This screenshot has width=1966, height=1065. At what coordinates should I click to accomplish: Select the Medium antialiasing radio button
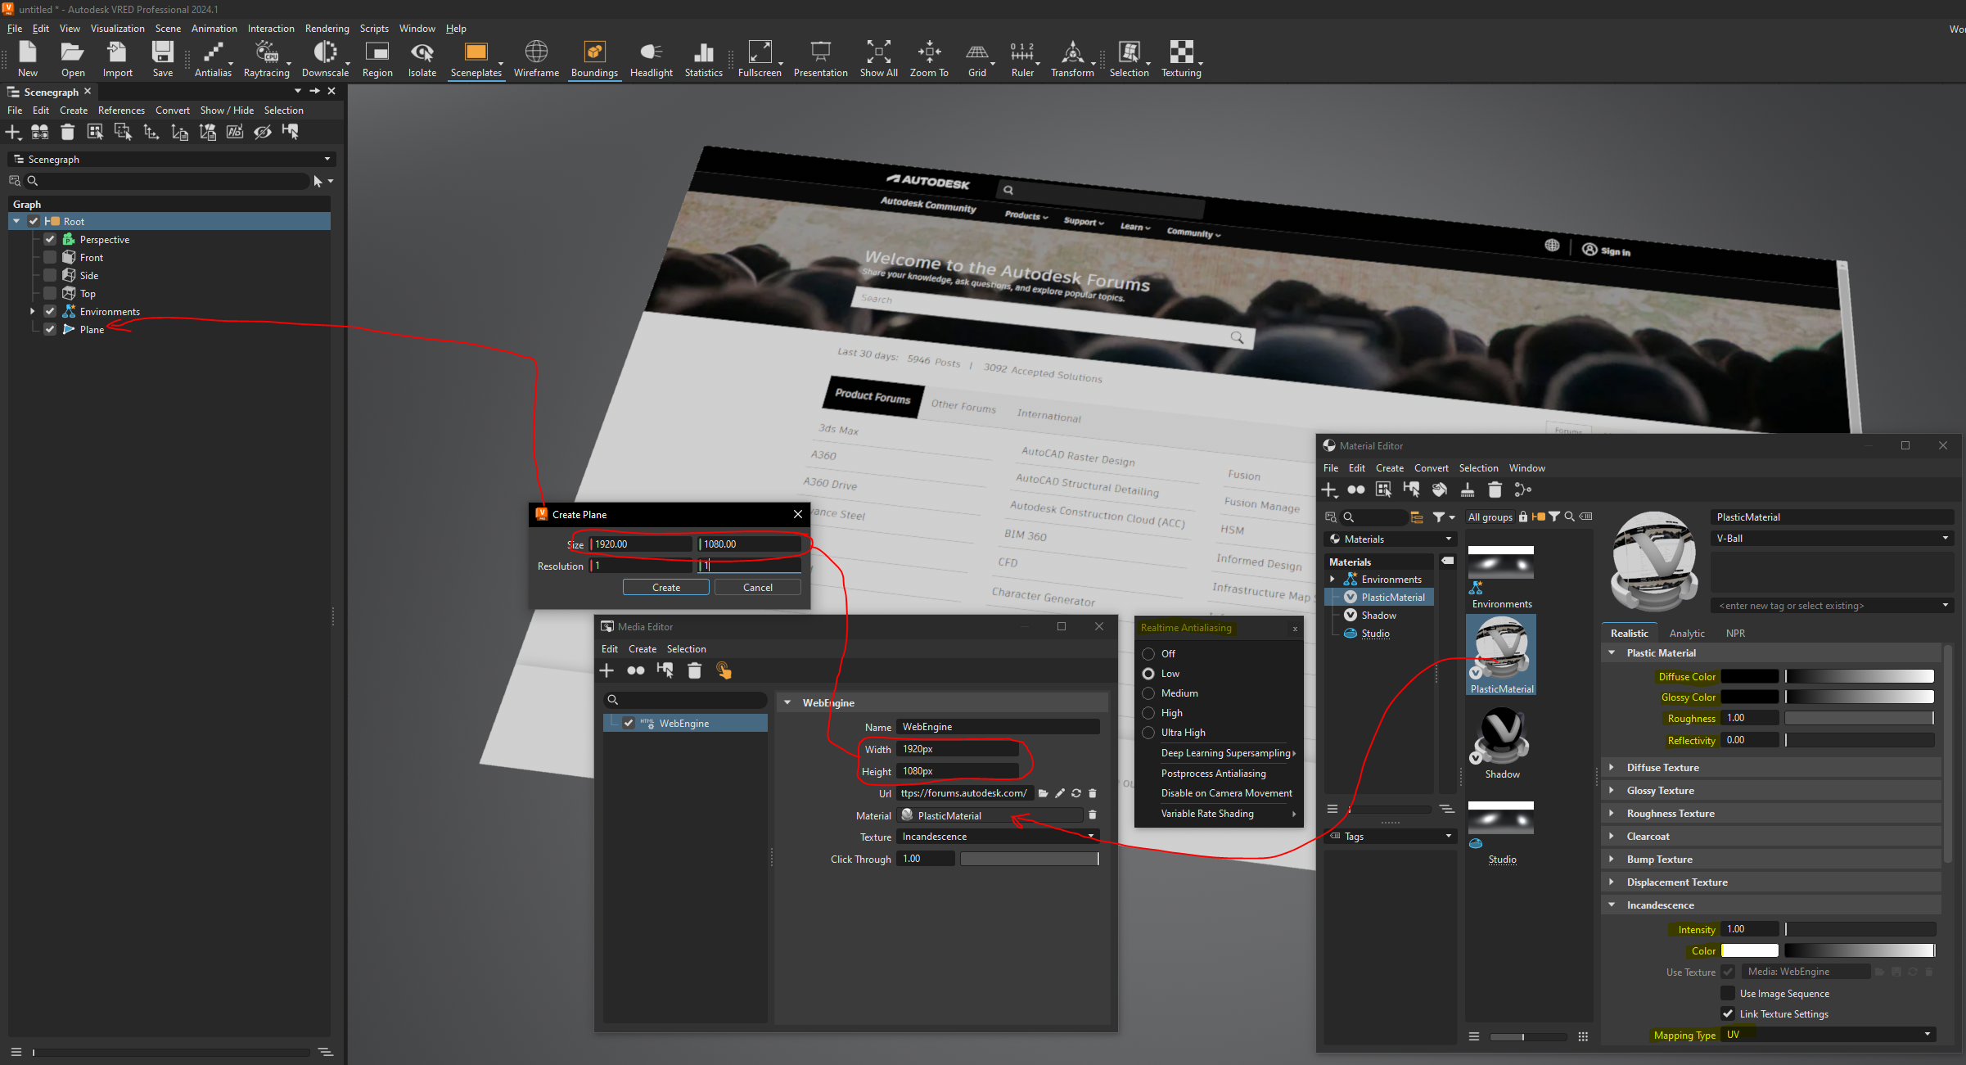(x=1148, y=693)
